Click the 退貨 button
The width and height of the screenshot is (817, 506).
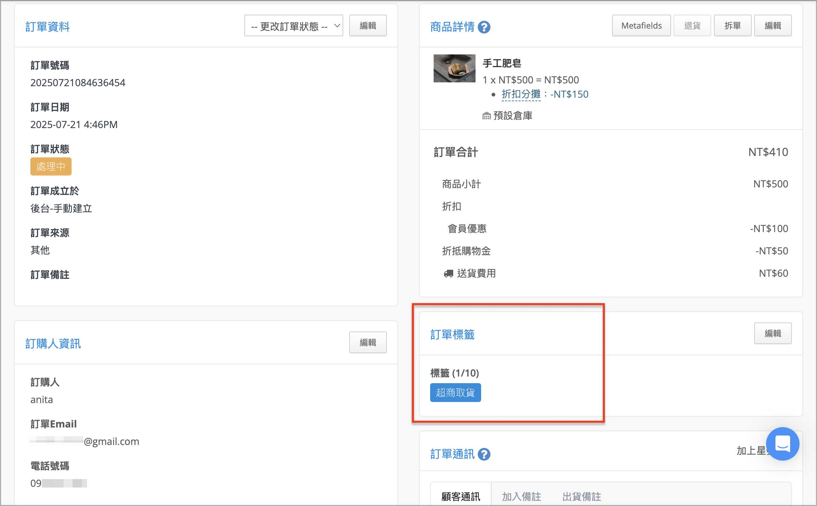[x=692, y=26]
